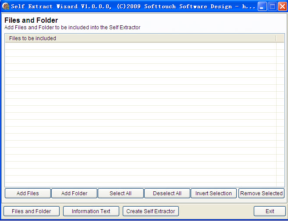Click the Exit button
288x221 pixels.
[270, 211]
